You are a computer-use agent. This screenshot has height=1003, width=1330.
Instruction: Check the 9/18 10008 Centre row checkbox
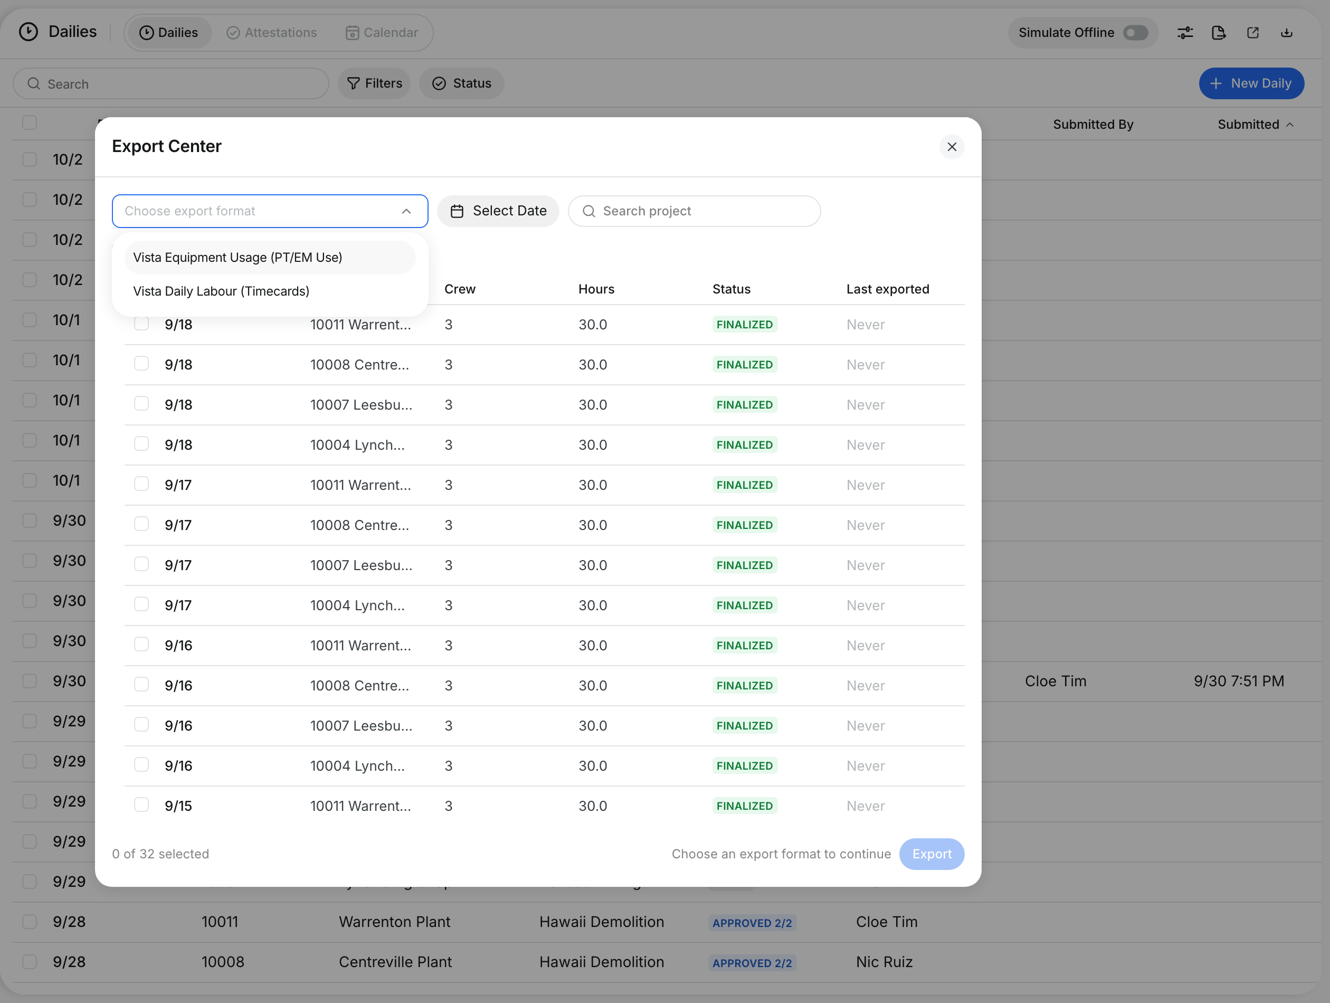[x=141, y=364]
